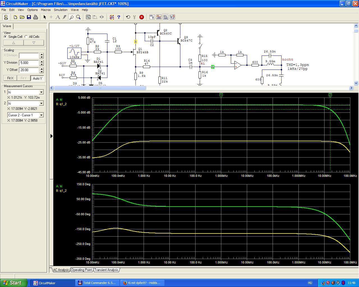Open the Simulation menu
Image resolution: width=359 pixels, height=287 pixels.
(61, 10)
